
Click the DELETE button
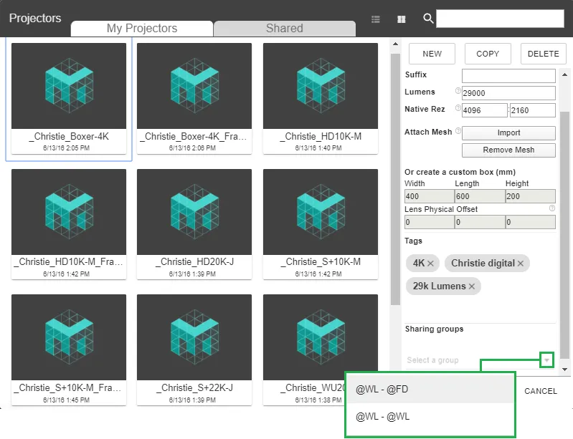point(543,54)
